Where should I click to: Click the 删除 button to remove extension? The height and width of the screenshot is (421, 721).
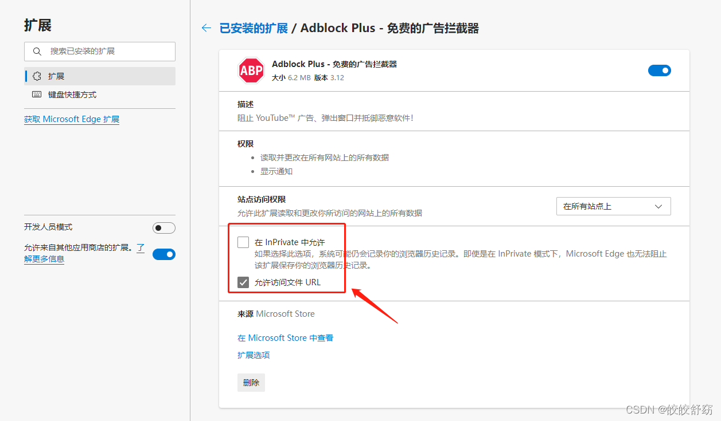251,383
